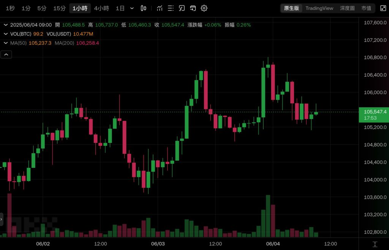Expand the left side panel arrow
This screenshot has width=389, height=250.
click(2, 219)
